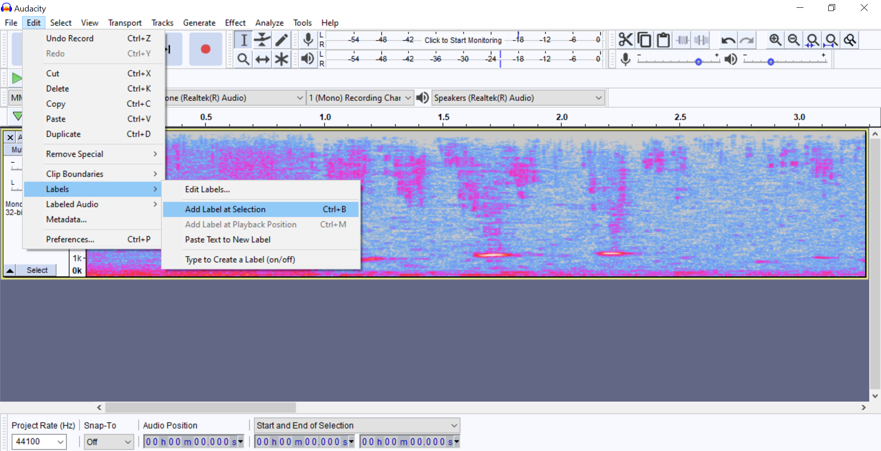This screenshot has height=451, width=881.
Task: Click the playback level meter bar
Action: (x=463, y=59)
